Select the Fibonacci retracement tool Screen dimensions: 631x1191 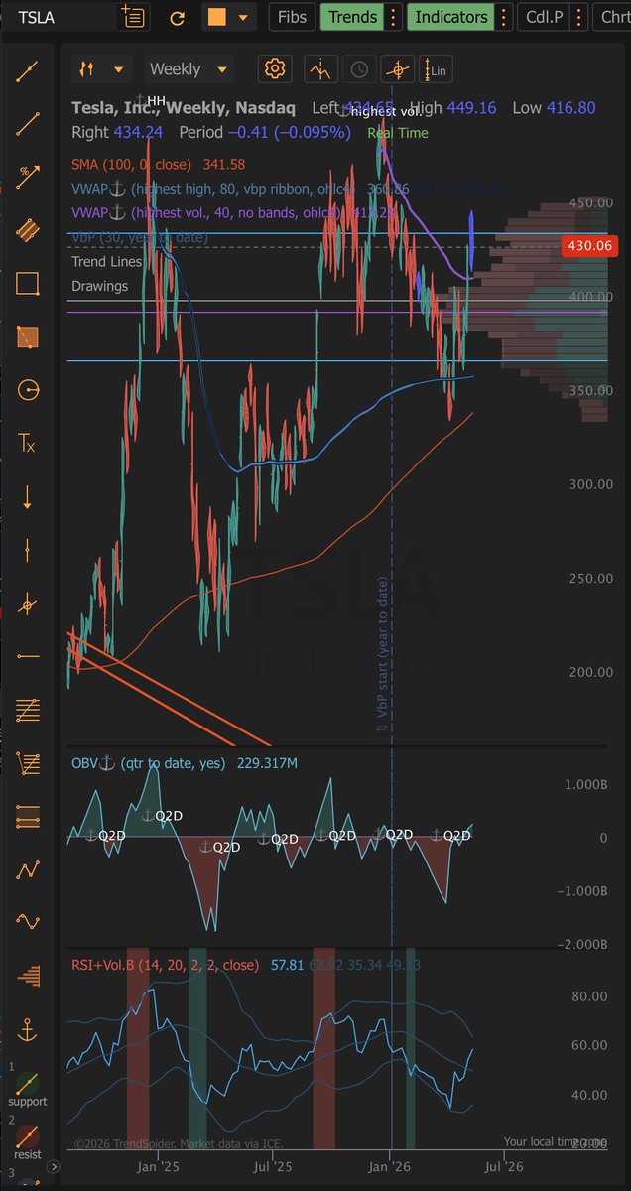(x=28, y=710)
